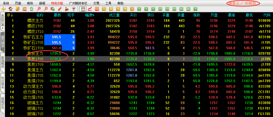Click the red-green overlapping squares icon
This screenshot has height=117, width=273.
[x=53, y=9]
